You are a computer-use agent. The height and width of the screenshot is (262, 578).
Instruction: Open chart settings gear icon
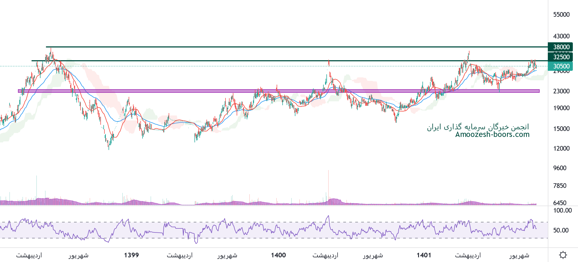tap(563, 255)
